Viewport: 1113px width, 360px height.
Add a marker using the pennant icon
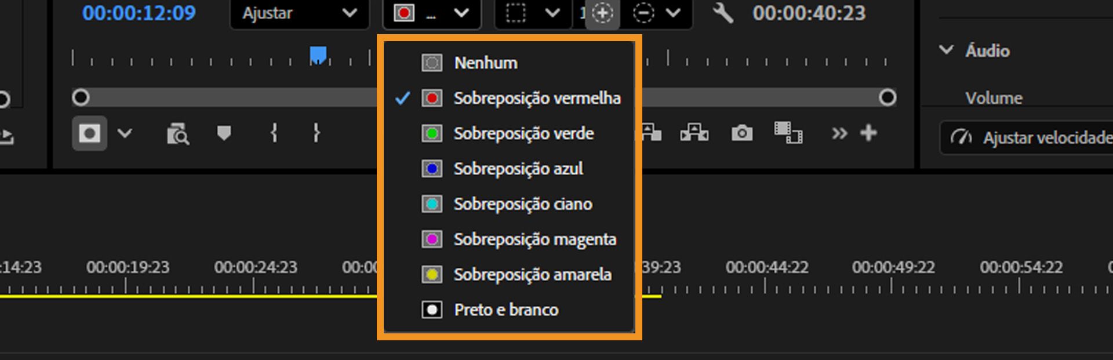223,133
